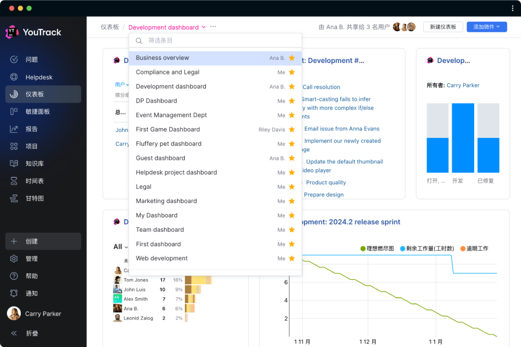This screenshot has height=347, width=521.
Task: Click the 时间表 hourglass icon
Action: 14,181
